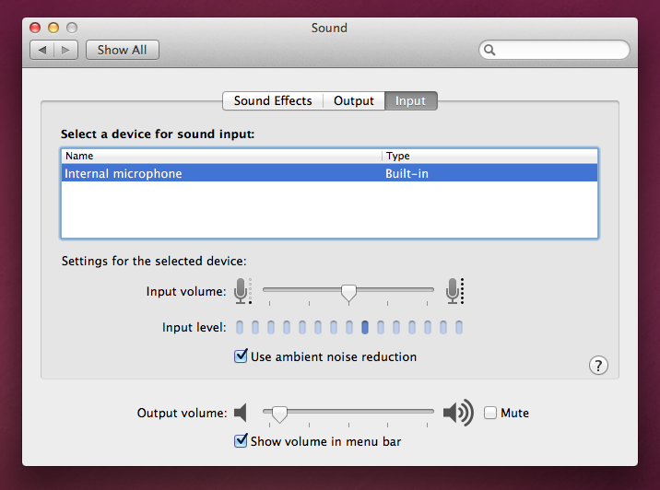The height and width of the screenshot is (490, 660).
Task: Click the forward navigation arrow
Action: point(65,50)
